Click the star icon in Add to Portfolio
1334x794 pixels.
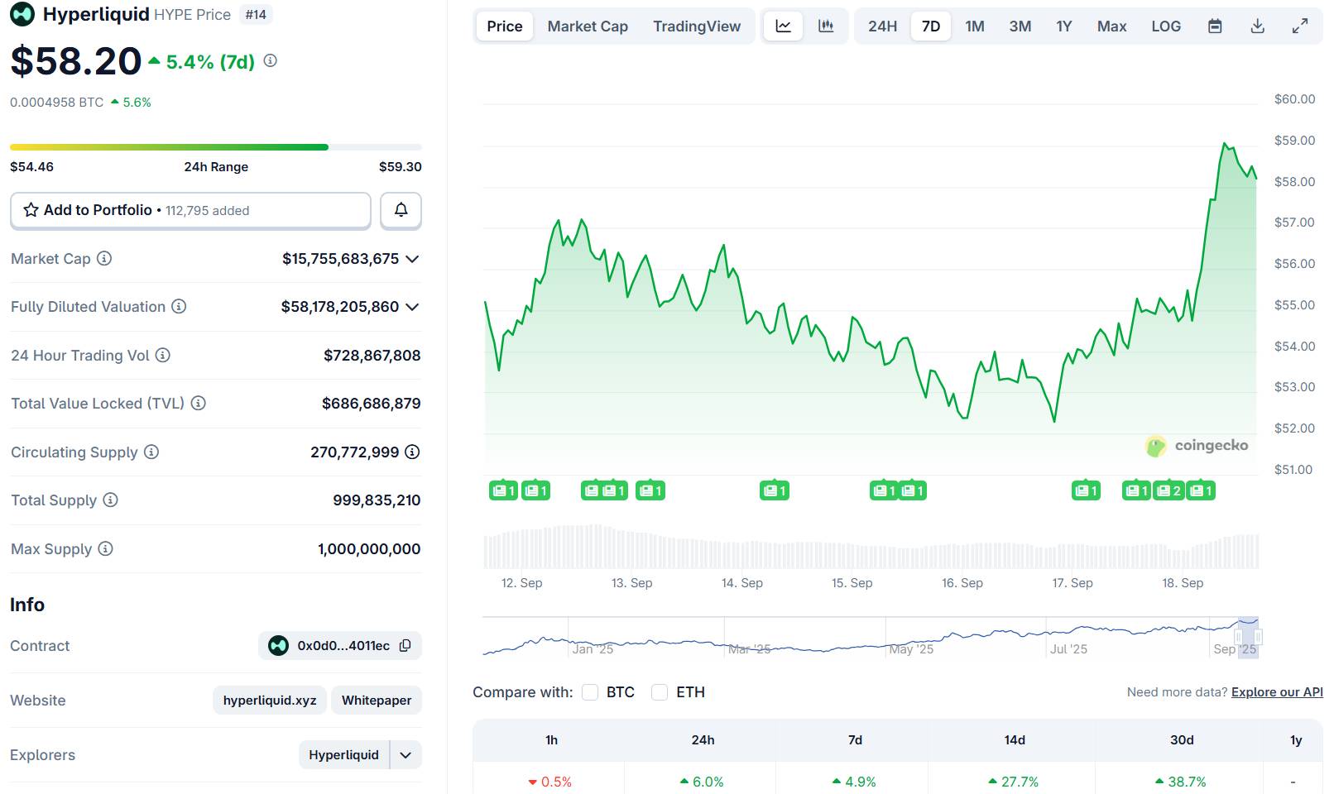point(31,210)
